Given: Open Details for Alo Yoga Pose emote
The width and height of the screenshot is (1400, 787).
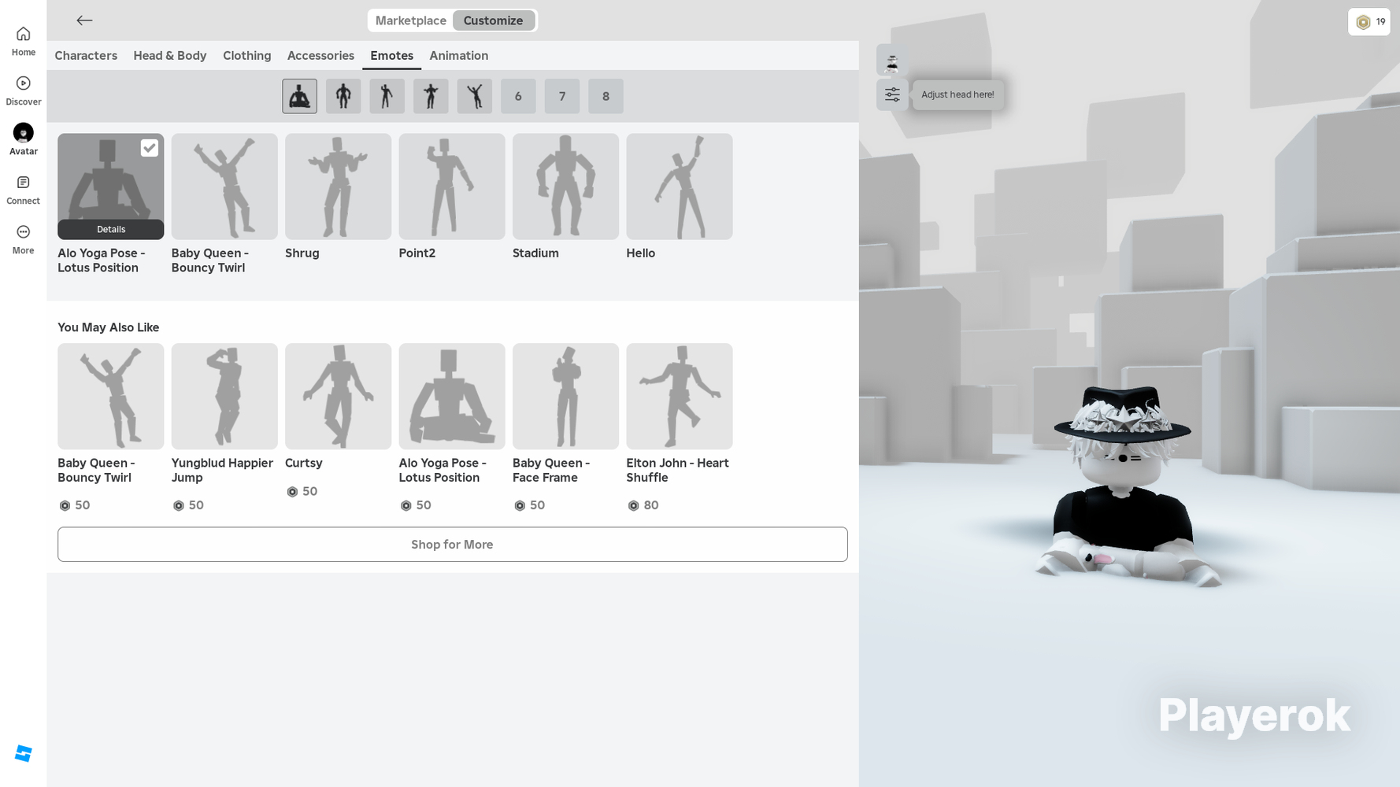Looking at the screenshot, I should [x=111, y=229].
